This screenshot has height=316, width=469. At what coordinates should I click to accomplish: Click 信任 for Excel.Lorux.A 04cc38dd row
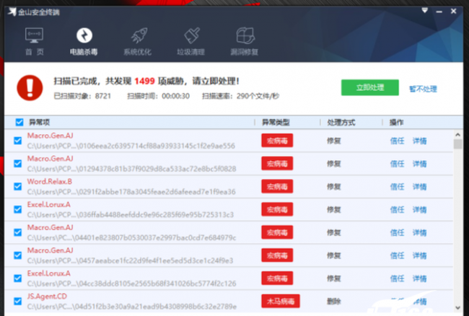pyautogui.click(x=397, y=278)
